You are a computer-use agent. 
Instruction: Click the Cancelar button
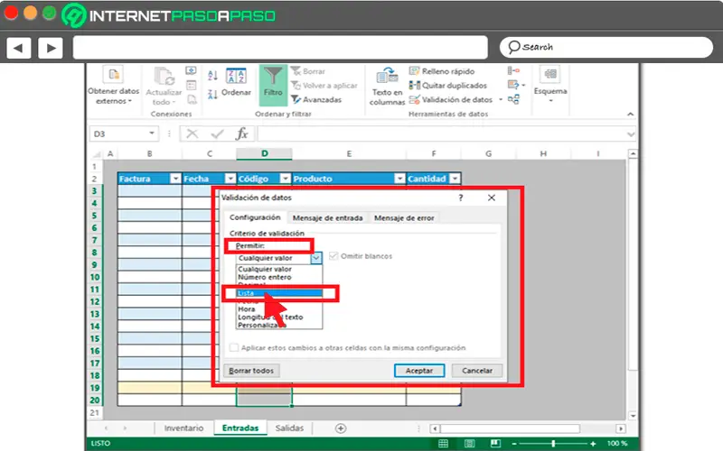click(x=477, y=371)
